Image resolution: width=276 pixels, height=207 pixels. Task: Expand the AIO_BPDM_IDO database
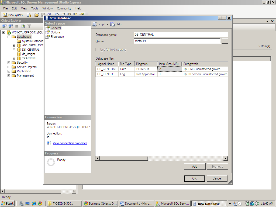[x=14, y=45]
